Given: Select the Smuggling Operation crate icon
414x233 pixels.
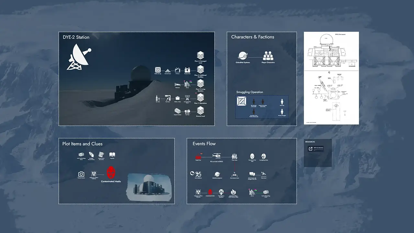Looking at the screenshot, I should [241, 101].
